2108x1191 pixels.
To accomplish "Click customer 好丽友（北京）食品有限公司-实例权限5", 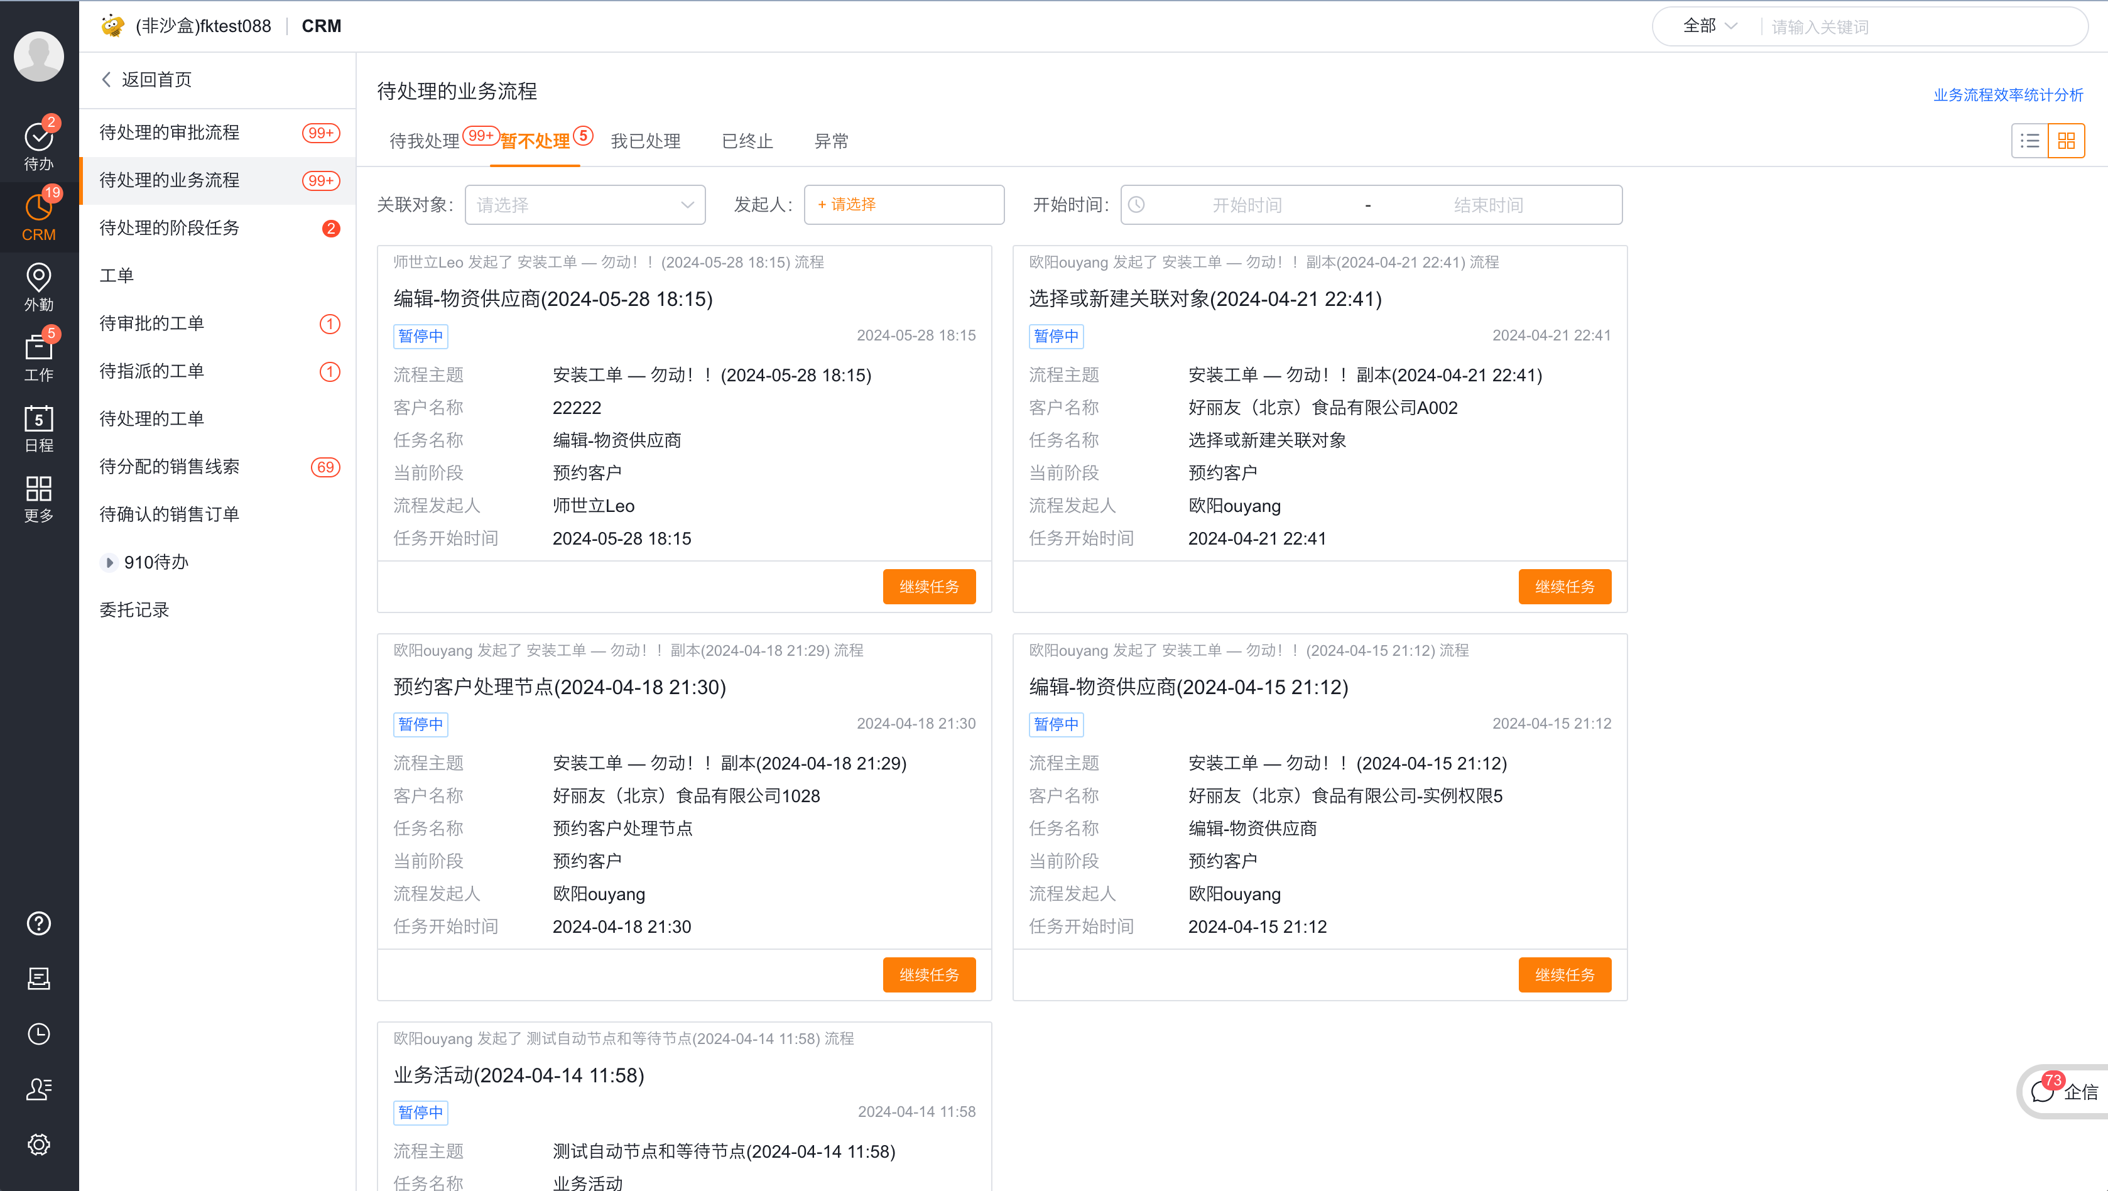I will click(1345, 796).
